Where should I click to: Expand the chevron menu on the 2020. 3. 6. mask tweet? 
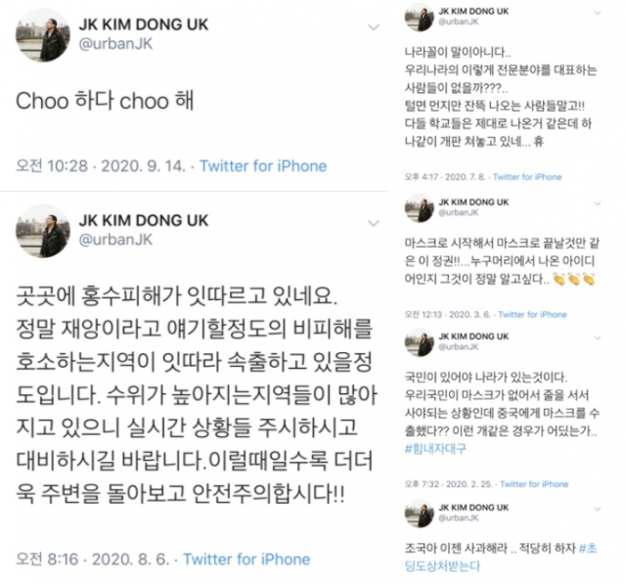[598, 203]
